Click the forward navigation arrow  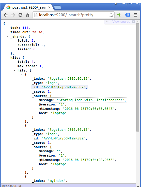coord(13,15)
